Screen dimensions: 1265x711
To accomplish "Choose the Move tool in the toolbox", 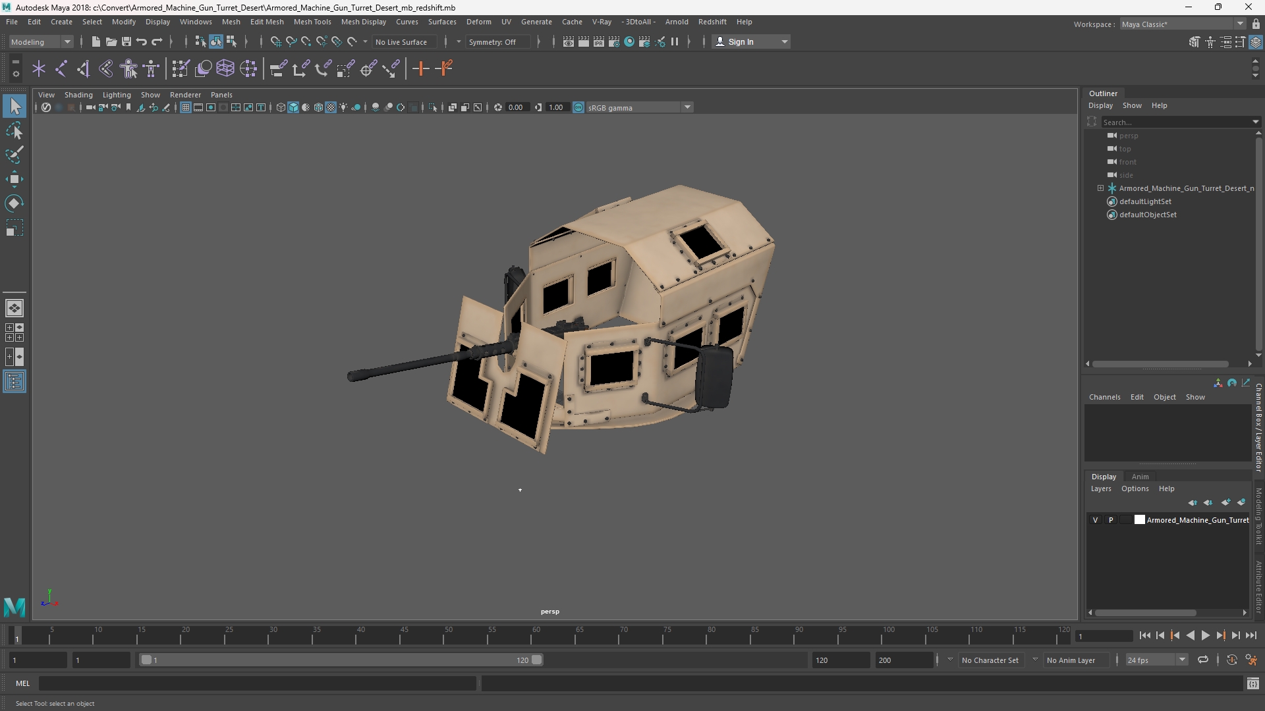I will click(14, 179).
